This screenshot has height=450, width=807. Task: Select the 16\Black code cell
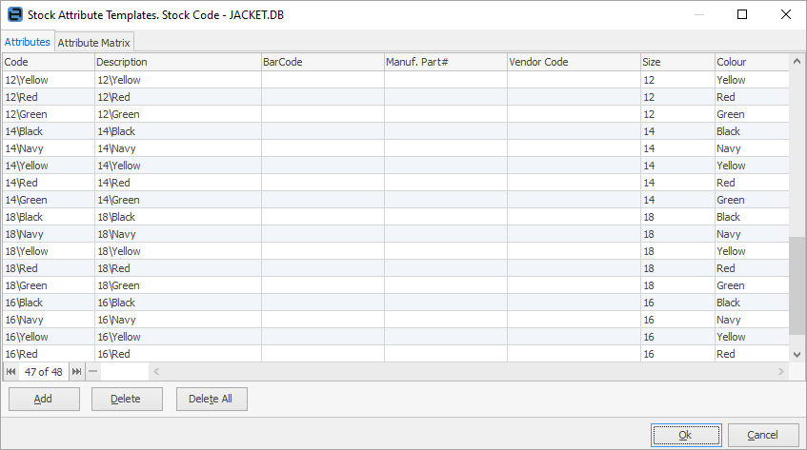(49, 303)
